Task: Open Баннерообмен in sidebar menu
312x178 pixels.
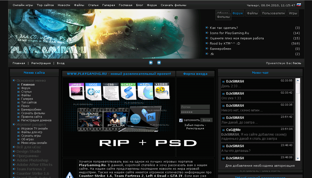Action: pyautogui.click(x=31, y=109)
